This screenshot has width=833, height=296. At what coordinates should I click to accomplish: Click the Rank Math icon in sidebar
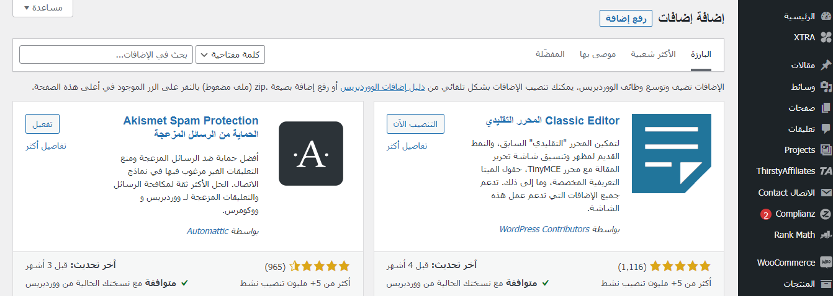826,235
